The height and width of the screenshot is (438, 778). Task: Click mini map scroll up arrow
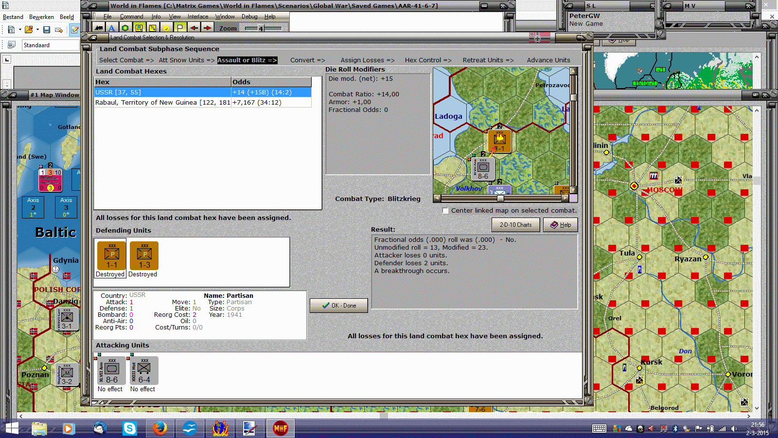coord(573,71)
